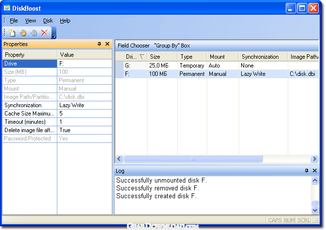Click the "Group By" Box button

172,46
